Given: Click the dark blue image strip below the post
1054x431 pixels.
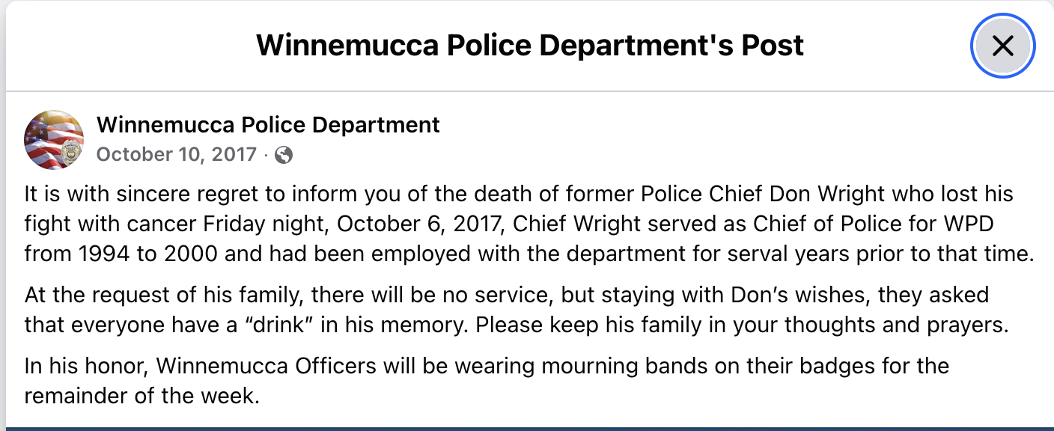Looking at the screenshot, I should click(527, 429).
